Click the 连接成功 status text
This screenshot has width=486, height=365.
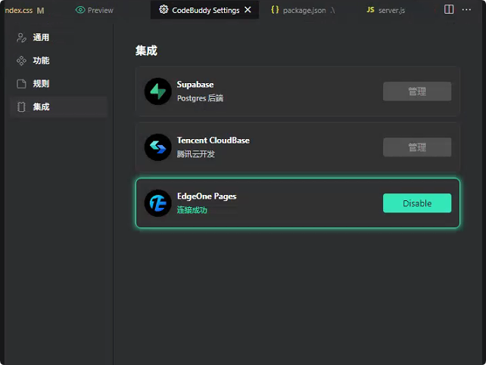pos(192,210)
